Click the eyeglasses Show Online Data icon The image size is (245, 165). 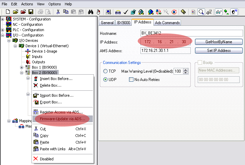click(x=219, y=12)
